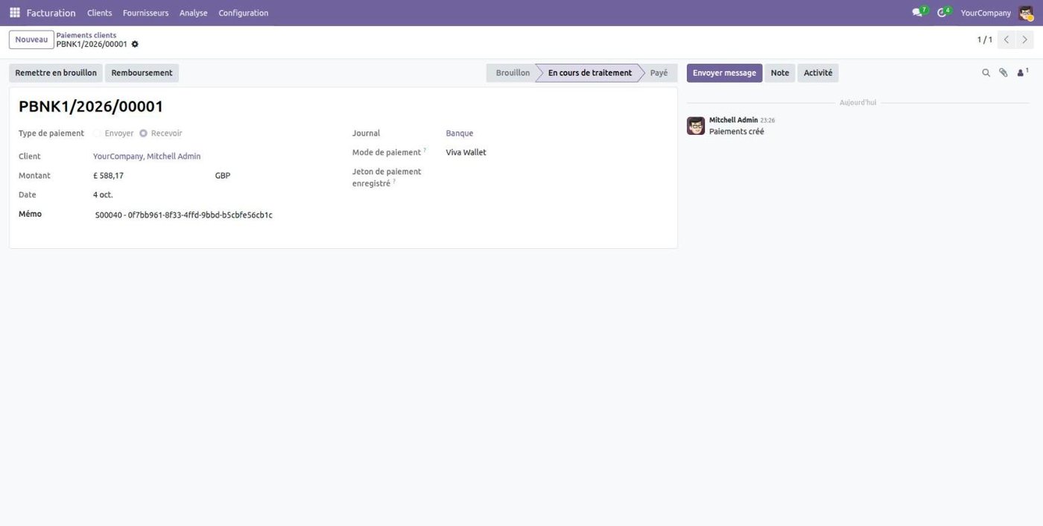Select the Envoyer payment type radio
This screenshot has width=1043, height=526.
click(x=98, y=133)
